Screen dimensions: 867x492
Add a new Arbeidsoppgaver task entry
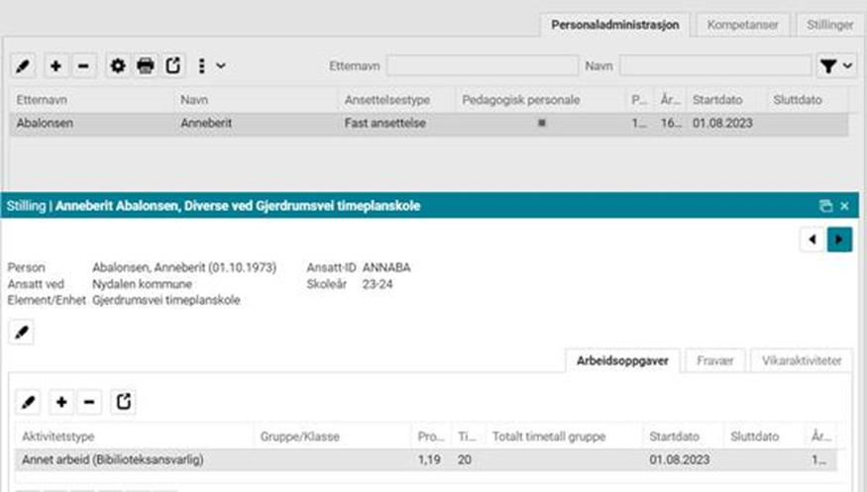tap(61, 402)
